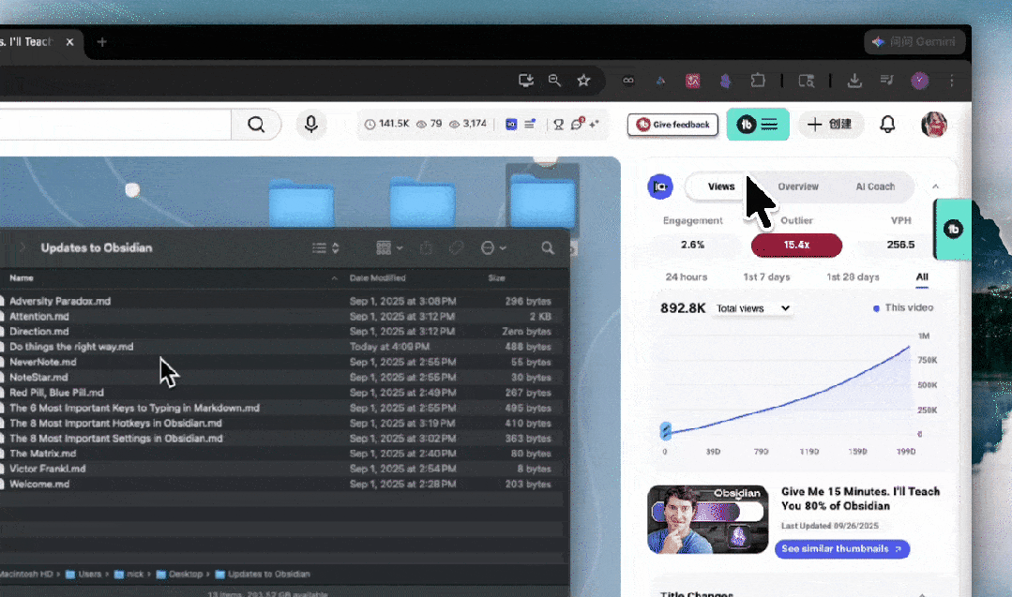The height and width of the screenshot is (597, 1012).
Task: Click the zoom magnifier icon in address bar
Action: coord(554,80)
